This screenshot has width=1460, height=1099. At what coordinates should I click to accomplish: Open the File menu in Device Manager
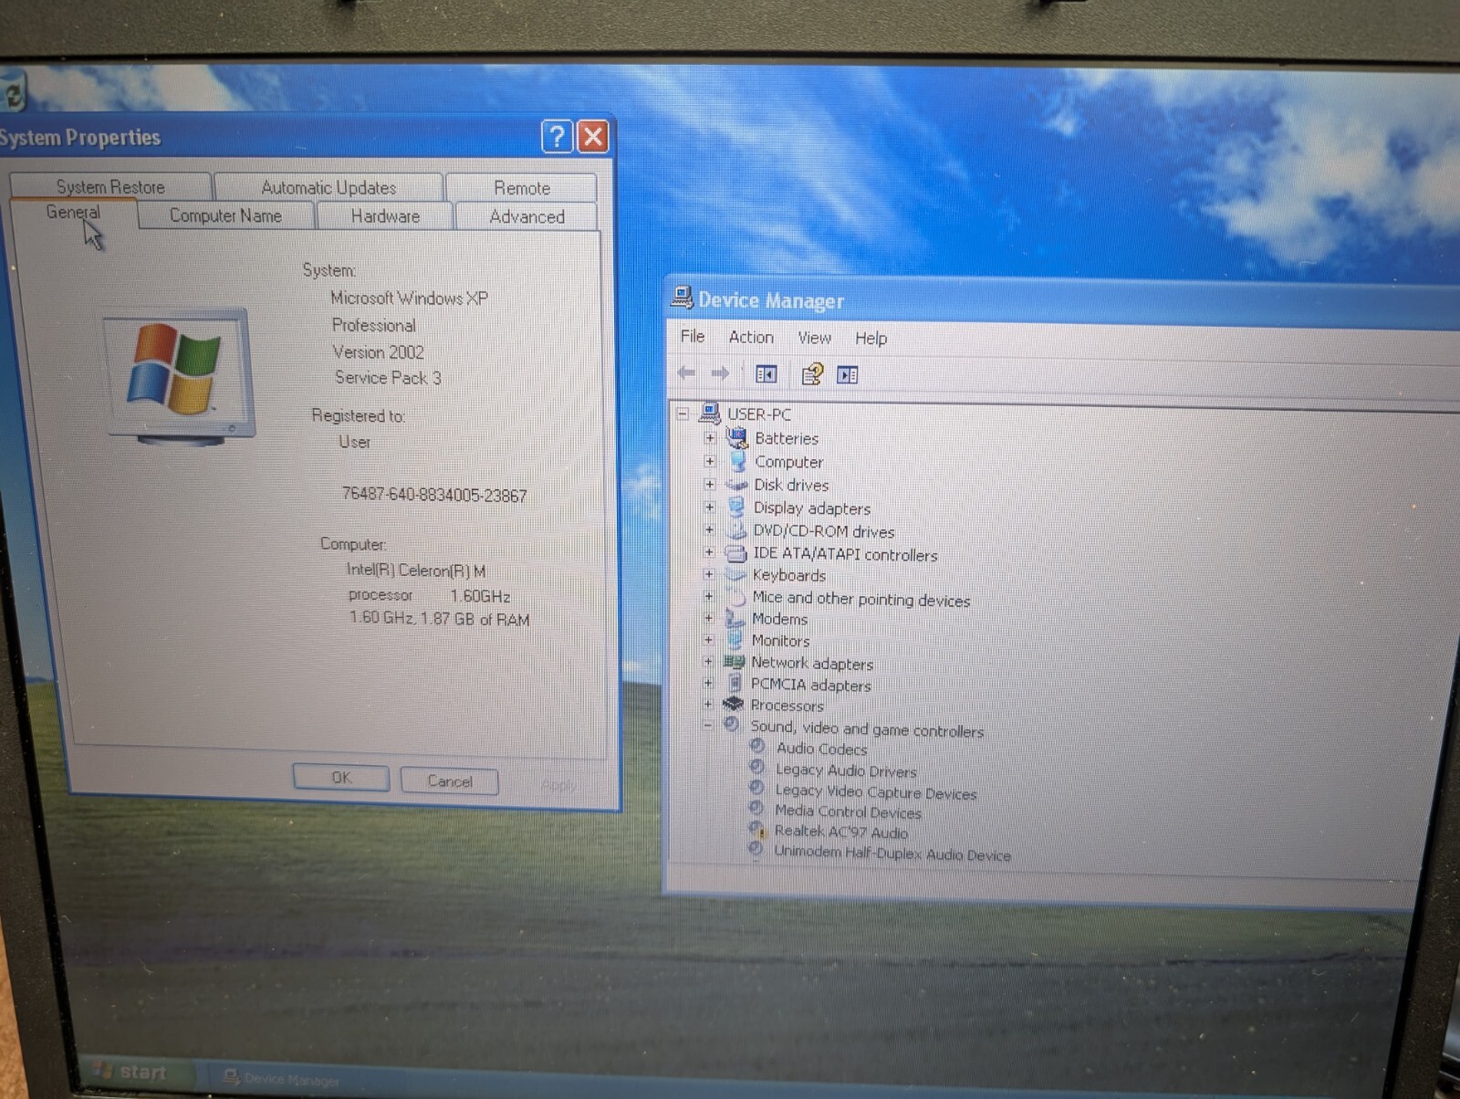click(693, 336)
